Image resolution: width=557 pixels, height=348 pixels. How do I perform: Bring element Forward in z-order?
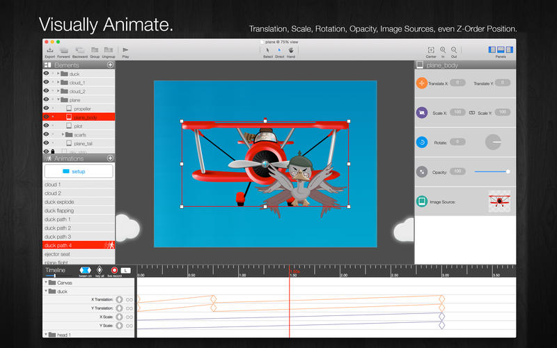(x=63, y=50)
